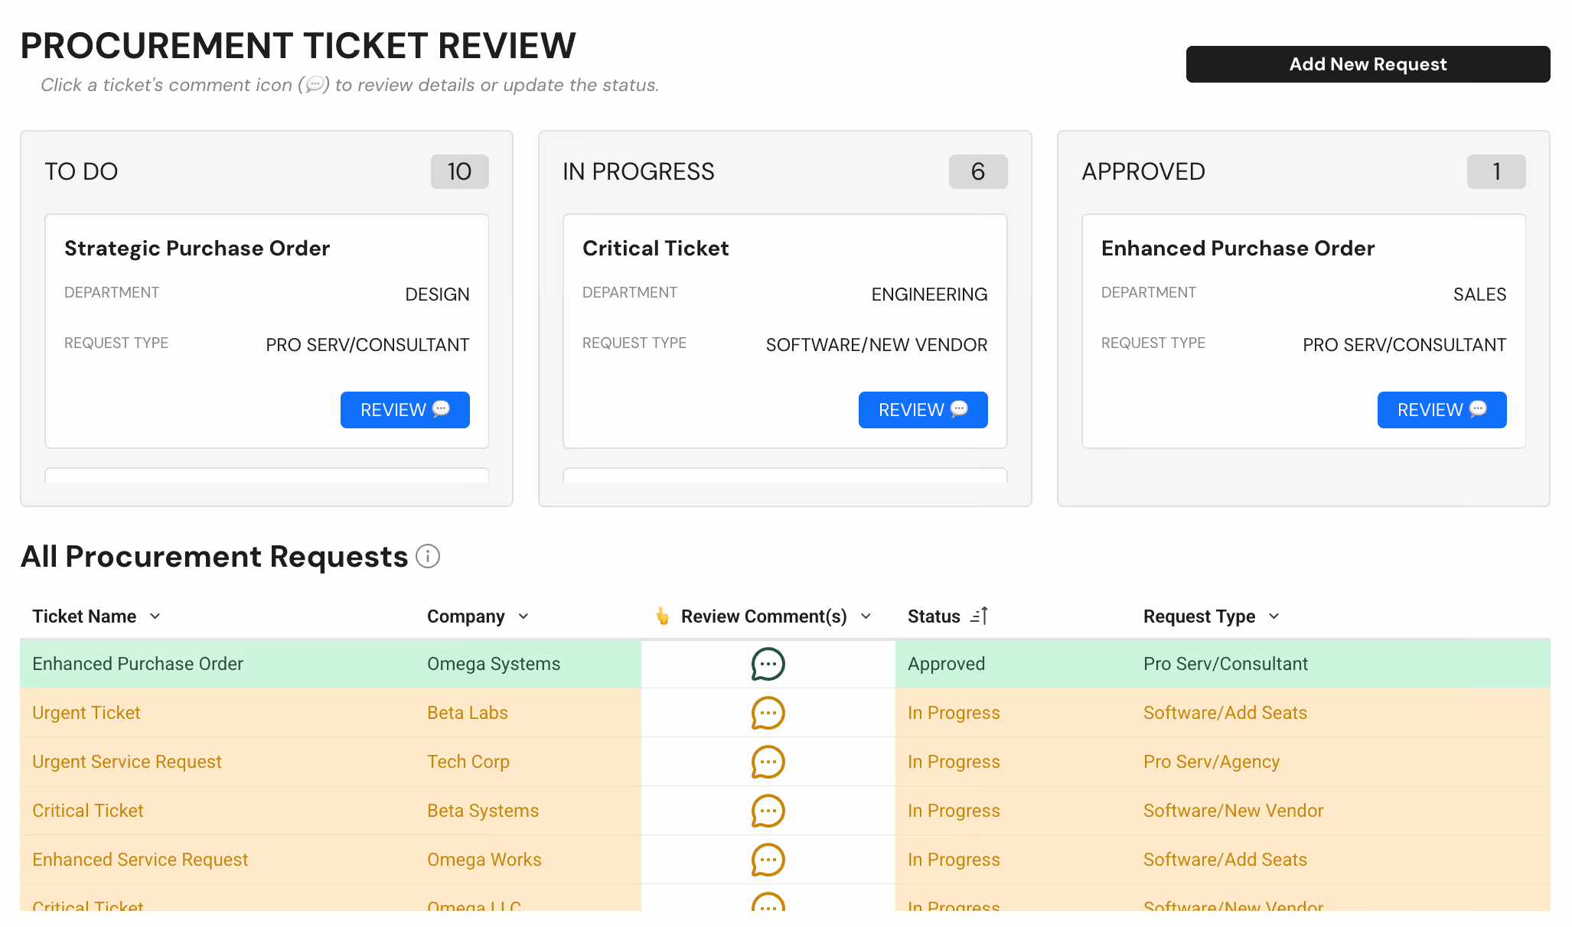
Task: Expand Review Comment(s) column menu
Action: pos(866,616)
